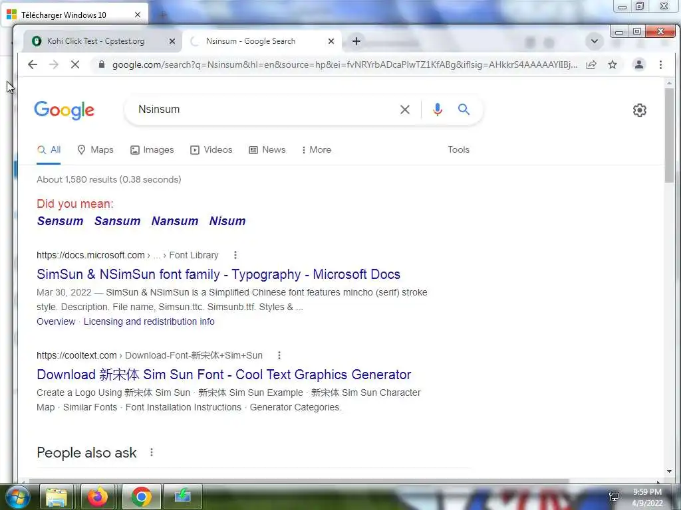Open options for docs.microsoft.com result
The image size is (681, 510).
pos(235,255)
